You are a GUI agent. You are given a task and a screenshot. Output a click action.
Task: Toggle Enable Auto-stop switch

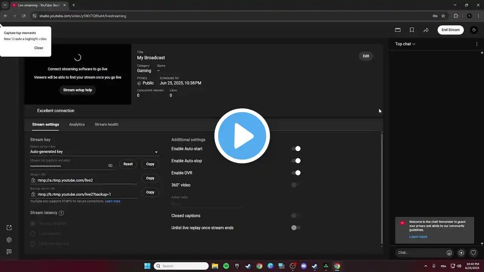point(296,161)
